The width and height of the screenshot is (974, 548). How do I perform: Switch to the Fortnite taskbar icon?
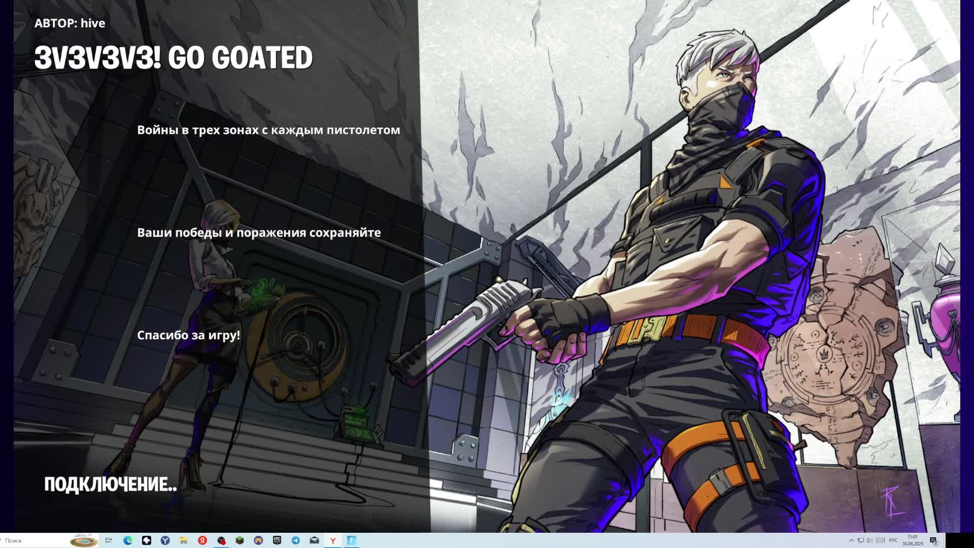pos(352,540)
